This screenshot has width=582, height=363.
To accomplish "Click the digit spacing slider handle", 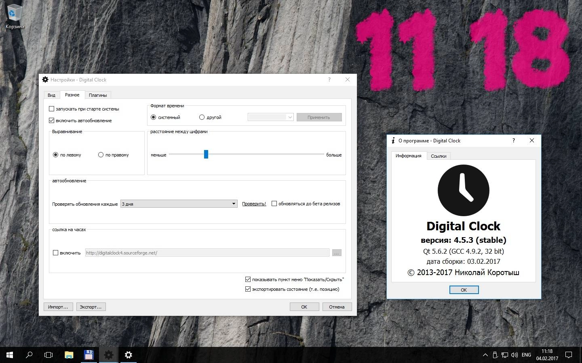I will coord(206,154).
